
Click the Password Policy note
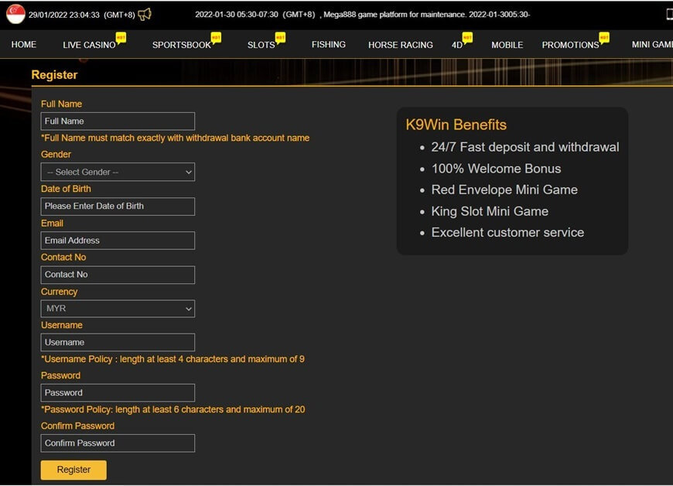pos(173,409)
